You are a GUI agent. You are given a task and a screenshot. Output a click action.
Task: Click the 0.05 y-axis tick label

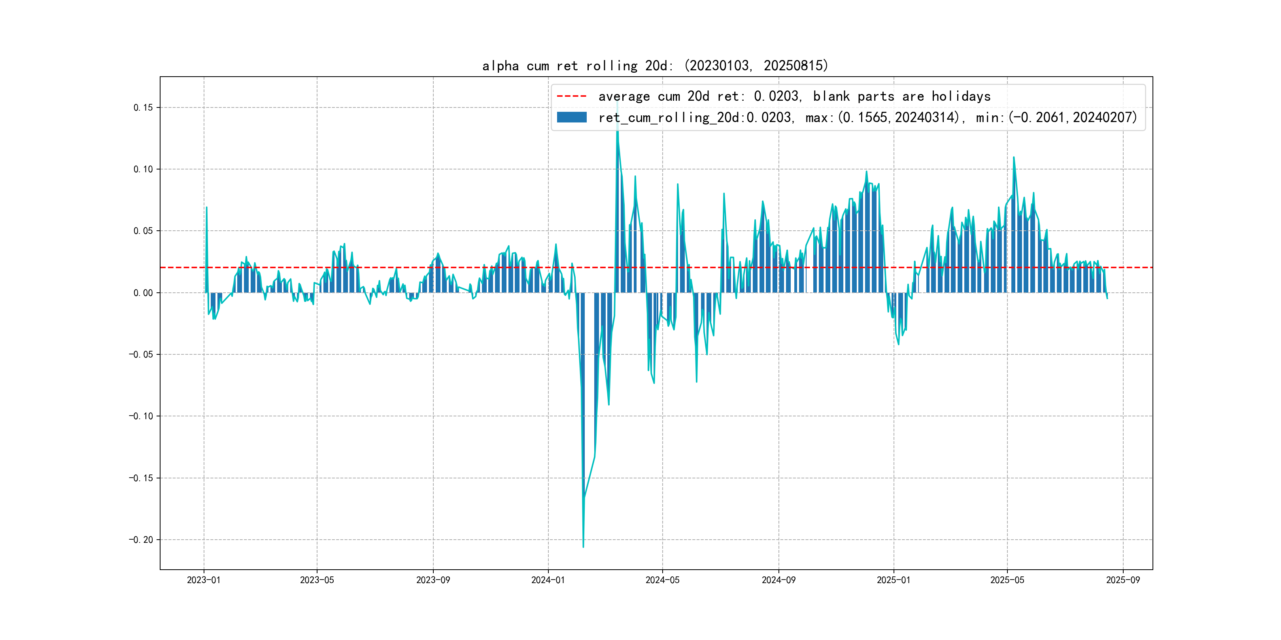coord(143,231)
